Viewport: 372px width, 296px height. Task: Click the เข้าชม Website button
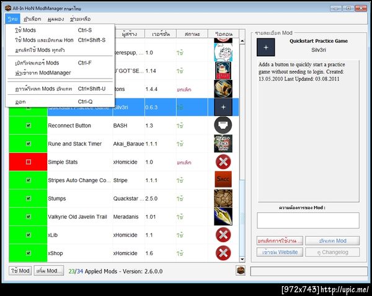280,252
